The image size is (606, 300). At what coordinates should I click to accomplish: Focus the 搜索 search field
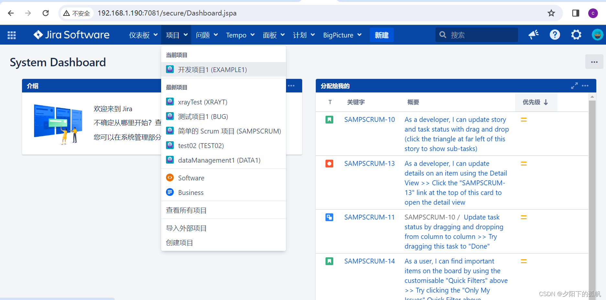coord(477,35)
